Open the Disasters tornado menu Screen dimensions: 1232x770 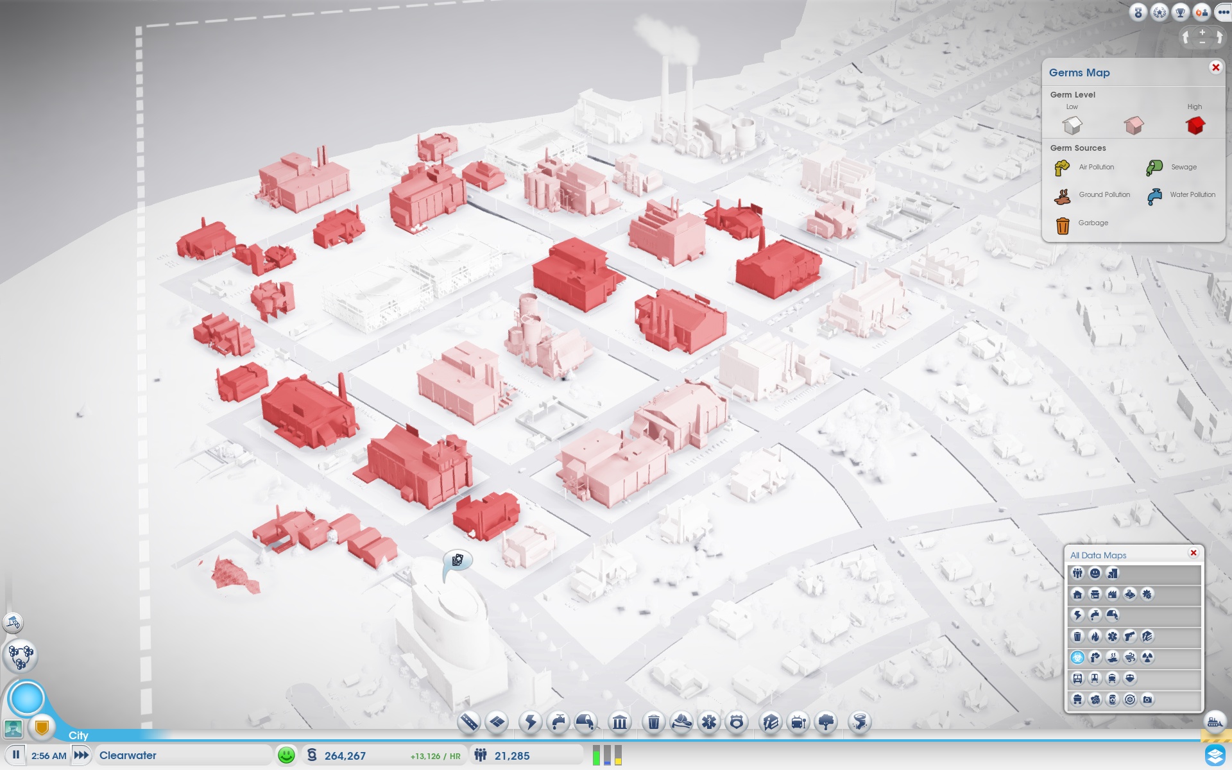coord(859,723)
